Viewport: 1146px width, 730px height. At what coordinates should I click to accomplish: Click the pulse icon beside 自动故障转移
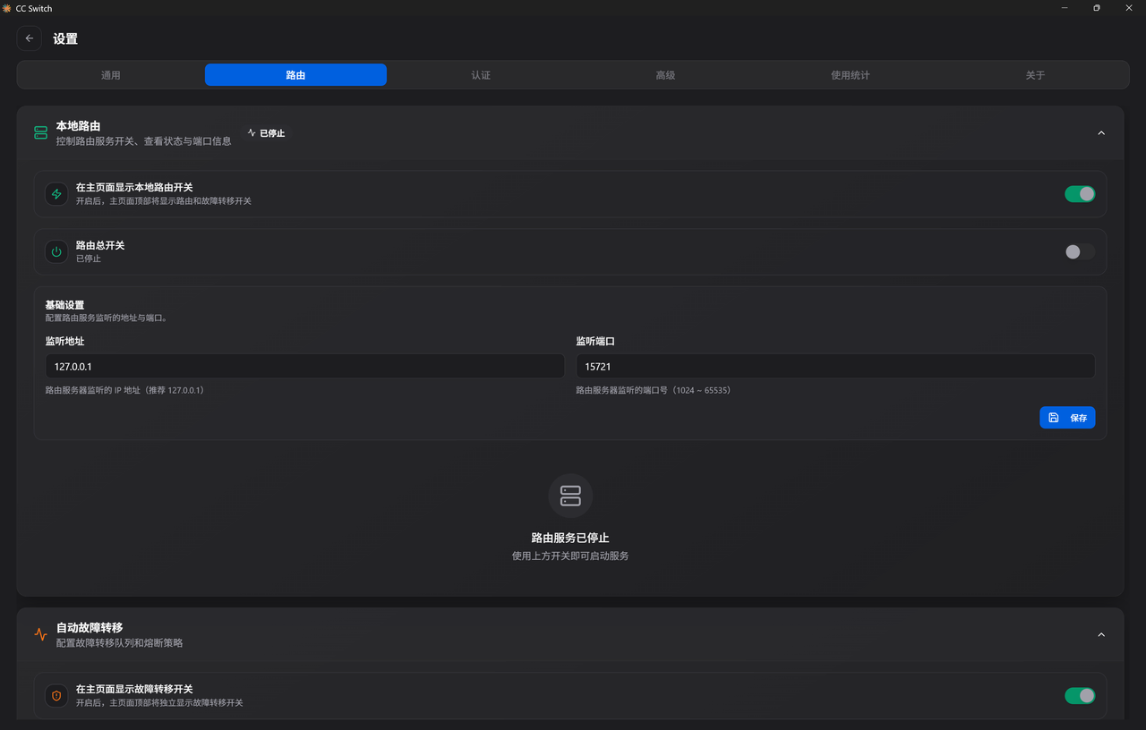[x=40, y=634]
